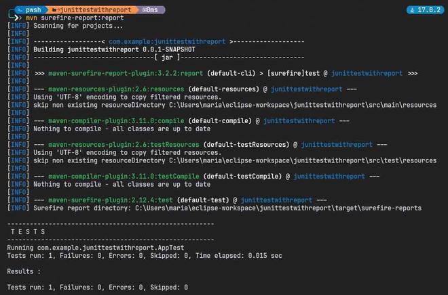The height and width of the screenshot is (295, 448).
Task: Click the 17.0.2 Java version badge
Action: [x=426, y=10]
